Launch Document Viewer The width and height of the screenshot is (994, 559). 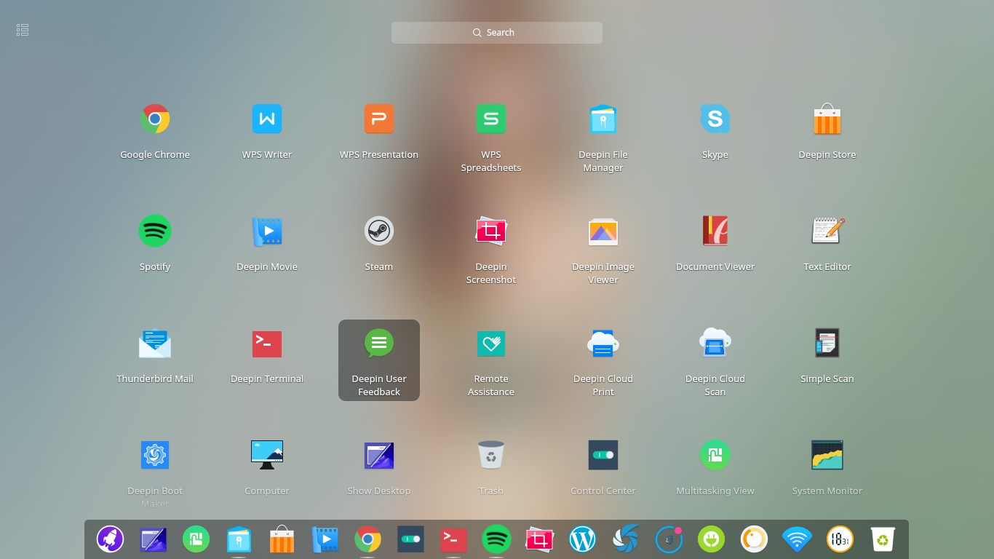click(x=715, y=231)
